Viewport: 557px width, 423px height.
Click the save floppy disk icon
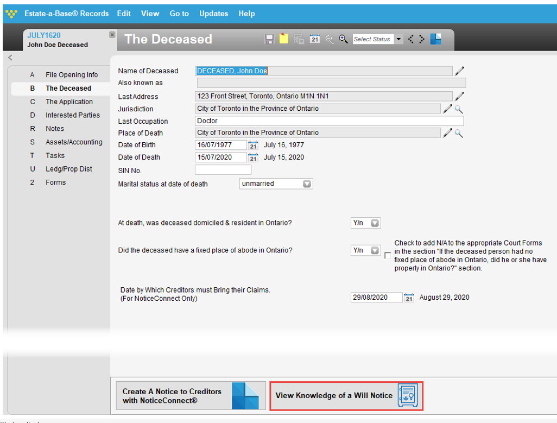(269, 39)
